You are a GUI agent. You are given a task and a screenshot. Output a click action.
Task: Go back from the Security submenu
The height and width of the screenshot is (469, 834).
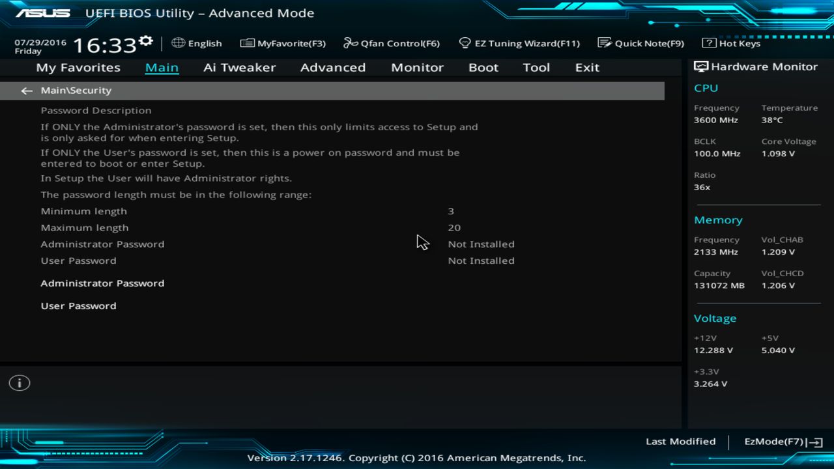point(26,91)
